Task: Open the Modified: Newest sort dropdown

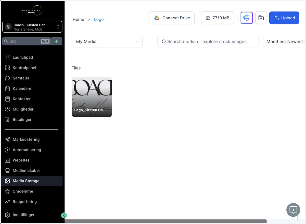Action: coord(284,41)
